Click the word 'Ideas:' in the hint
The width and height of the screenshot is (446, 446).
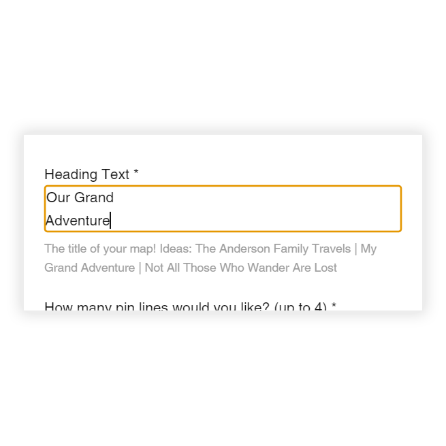point(176,249)
